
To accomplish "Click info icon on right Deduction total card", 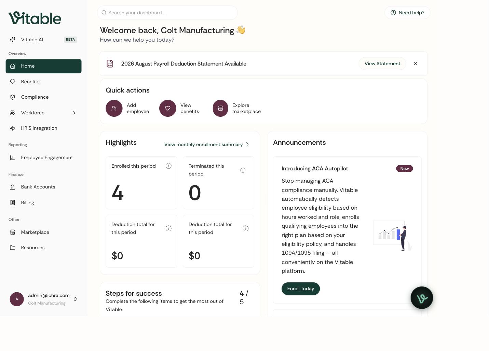I will (x=246, y=228).
